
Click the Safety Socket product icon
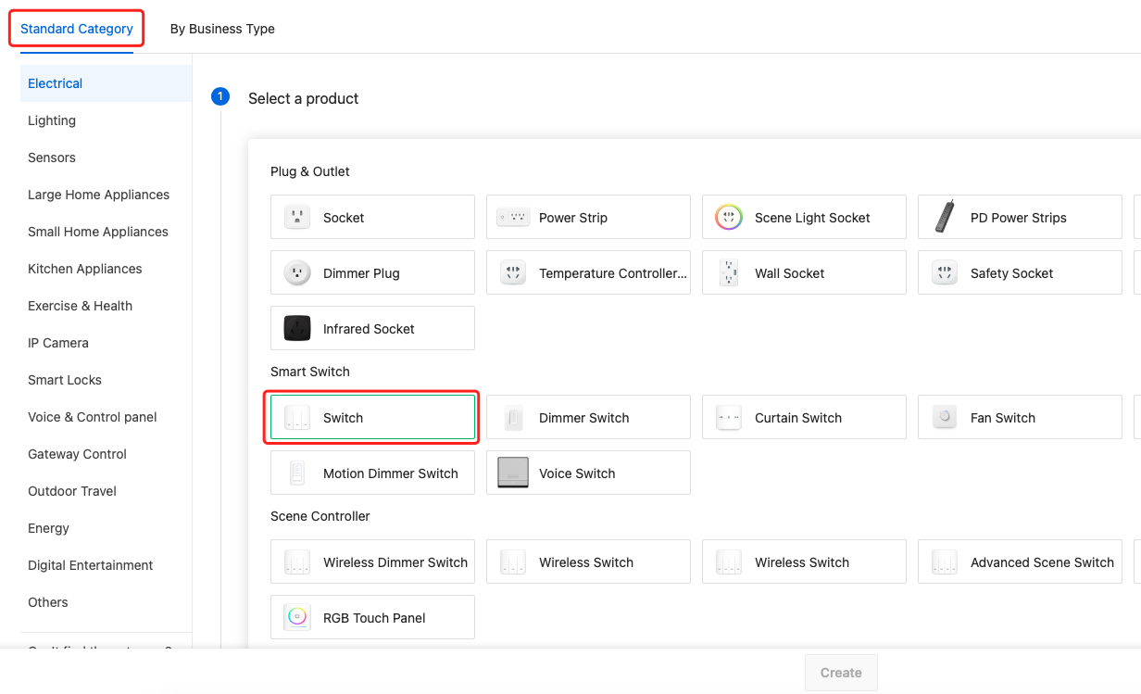pyautogui.click(x=945, y=273)
